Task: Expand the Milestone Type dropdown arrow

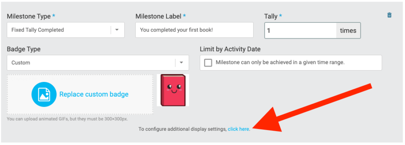Action: [x=117, y=30]
